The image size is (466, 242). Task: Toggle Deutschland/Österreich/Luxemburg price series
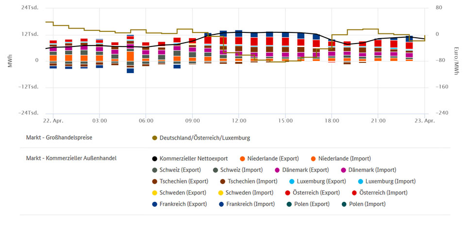pos(201,138)
